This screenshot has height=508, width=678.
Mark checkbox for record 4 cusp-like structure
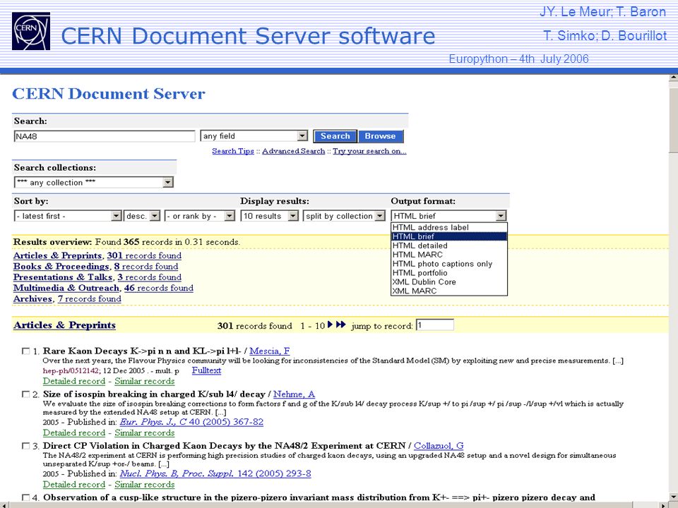pos(26,497)
